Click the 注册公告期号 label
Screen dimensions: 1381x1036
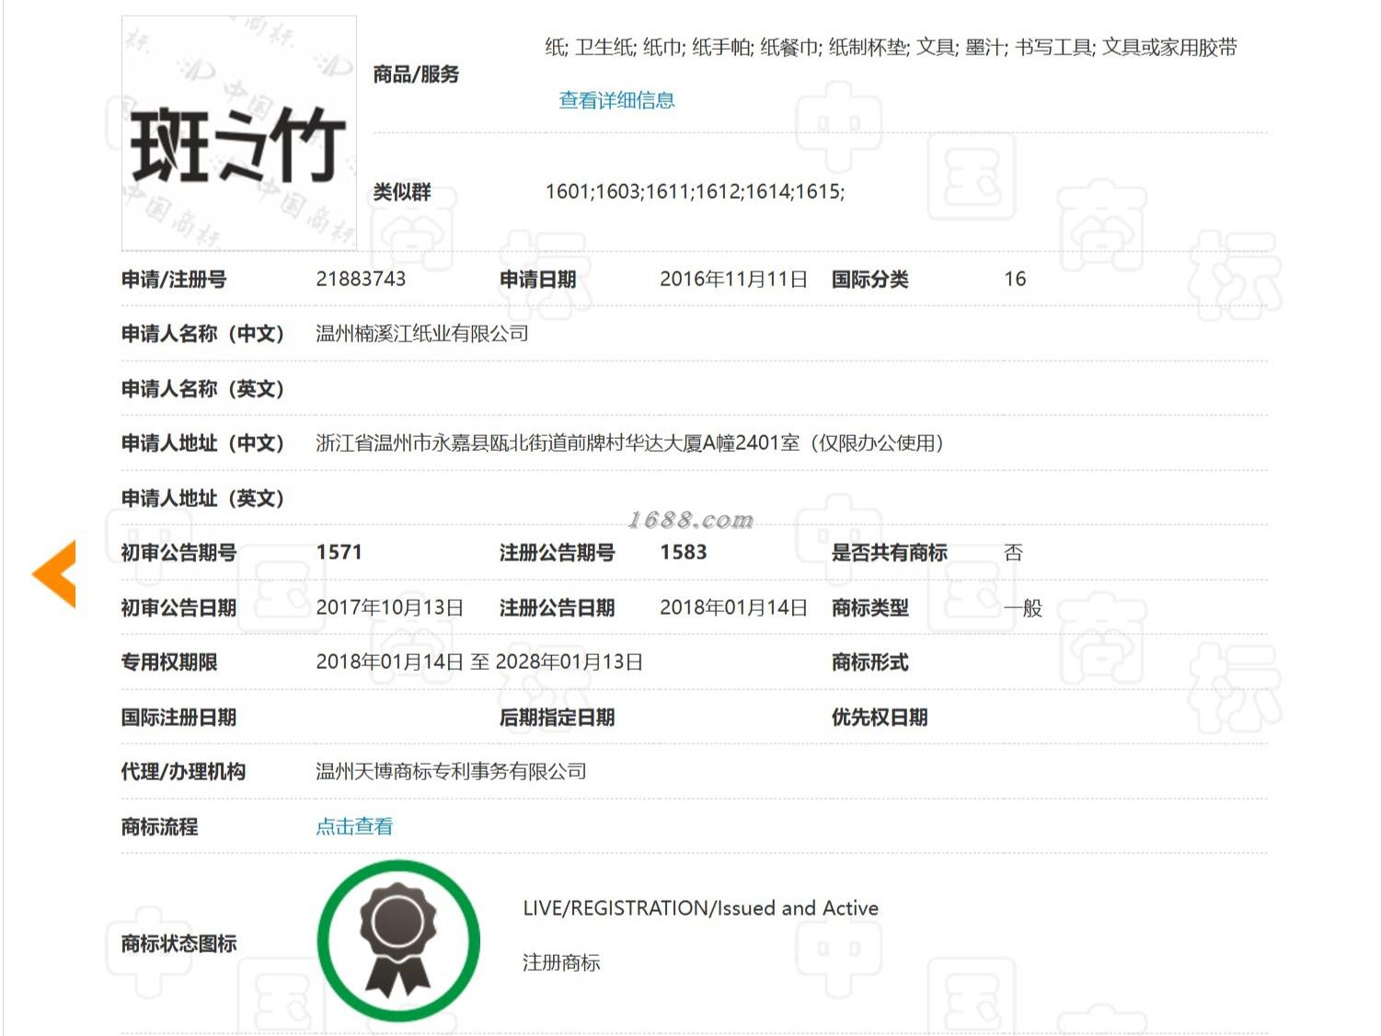coord(558,552)
